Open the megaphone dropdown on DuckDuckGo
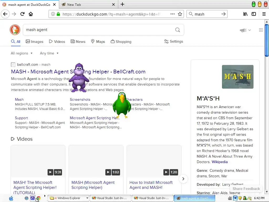 [245, 30]
